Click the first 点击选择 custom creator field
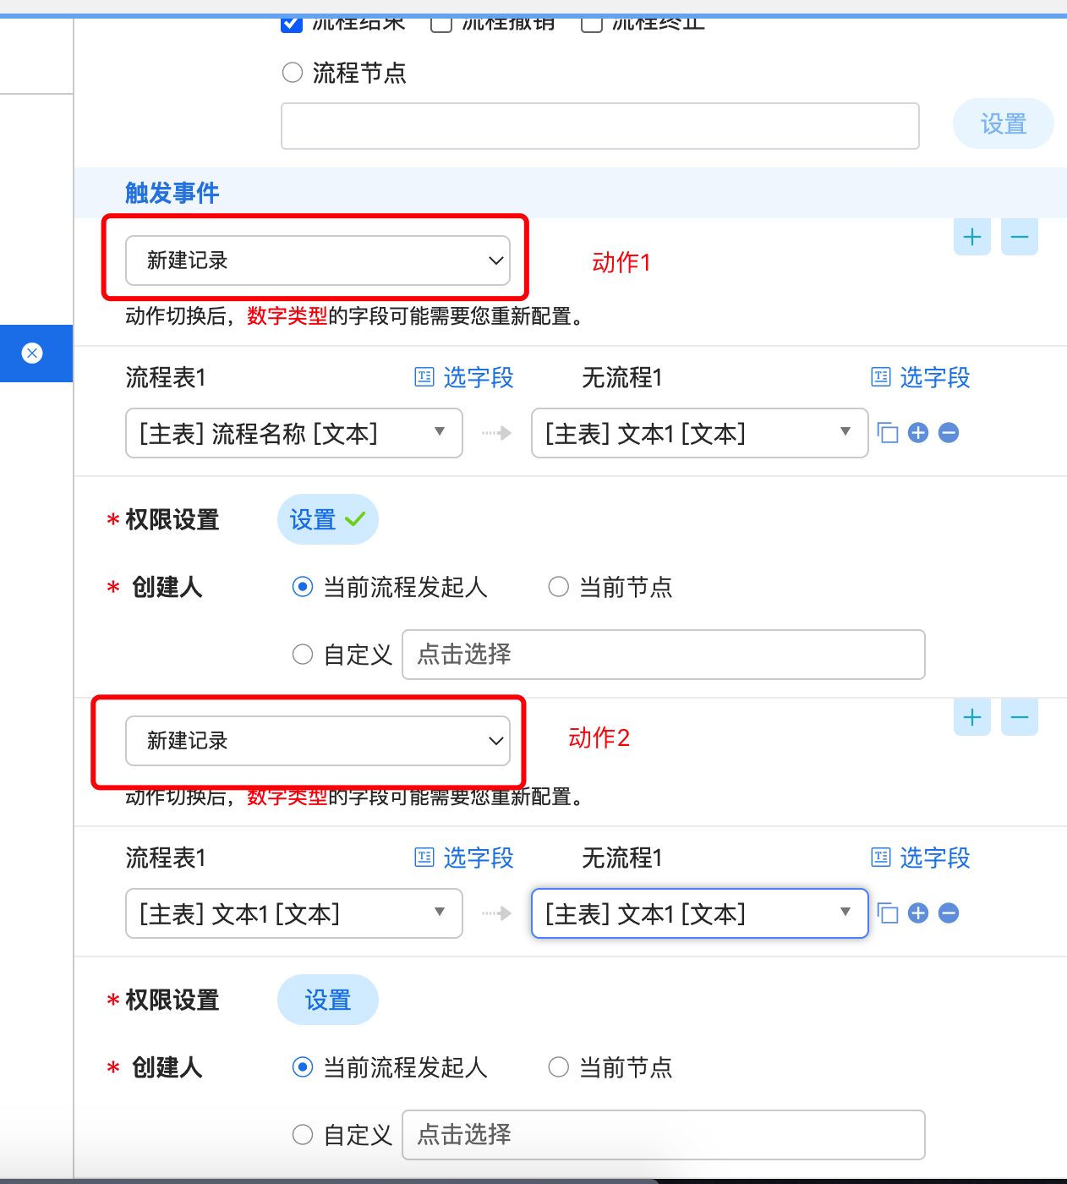Screen dimensions: 1067x1184 (x=663, y=655)
